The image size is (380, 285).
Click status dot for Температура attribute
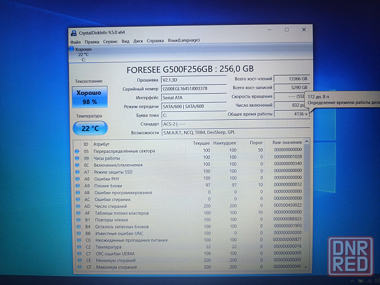click(79, 247)
